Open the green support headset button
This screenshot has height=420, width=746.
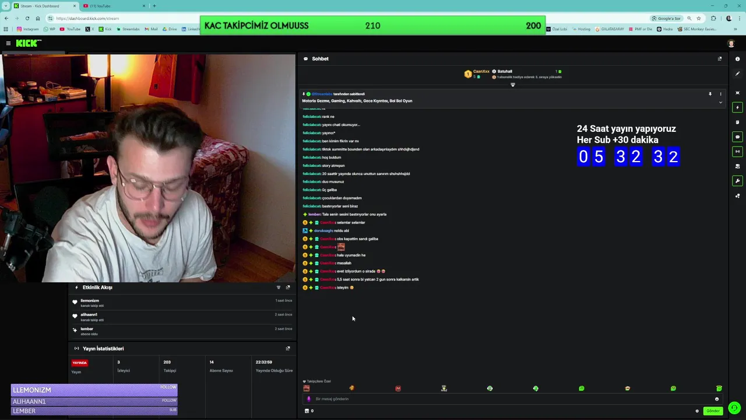pos(734,408)
